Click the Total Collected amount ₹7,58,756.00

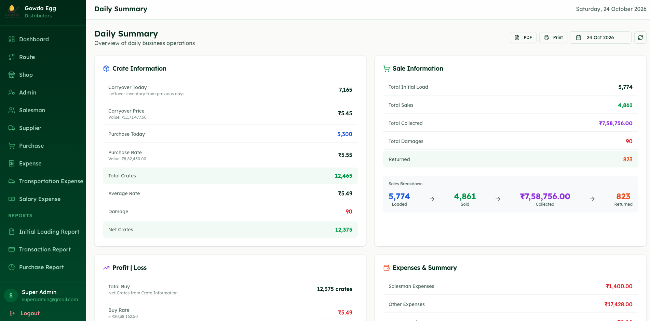[x=615, y=123]
